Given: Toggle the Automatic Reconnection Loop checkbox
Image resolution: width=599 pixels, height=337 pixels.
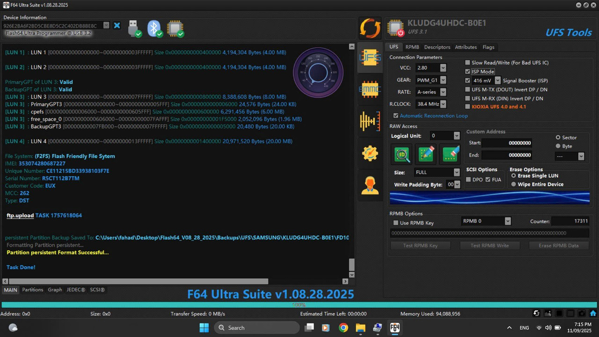Looking at the screenshot, I should (396, 116).
